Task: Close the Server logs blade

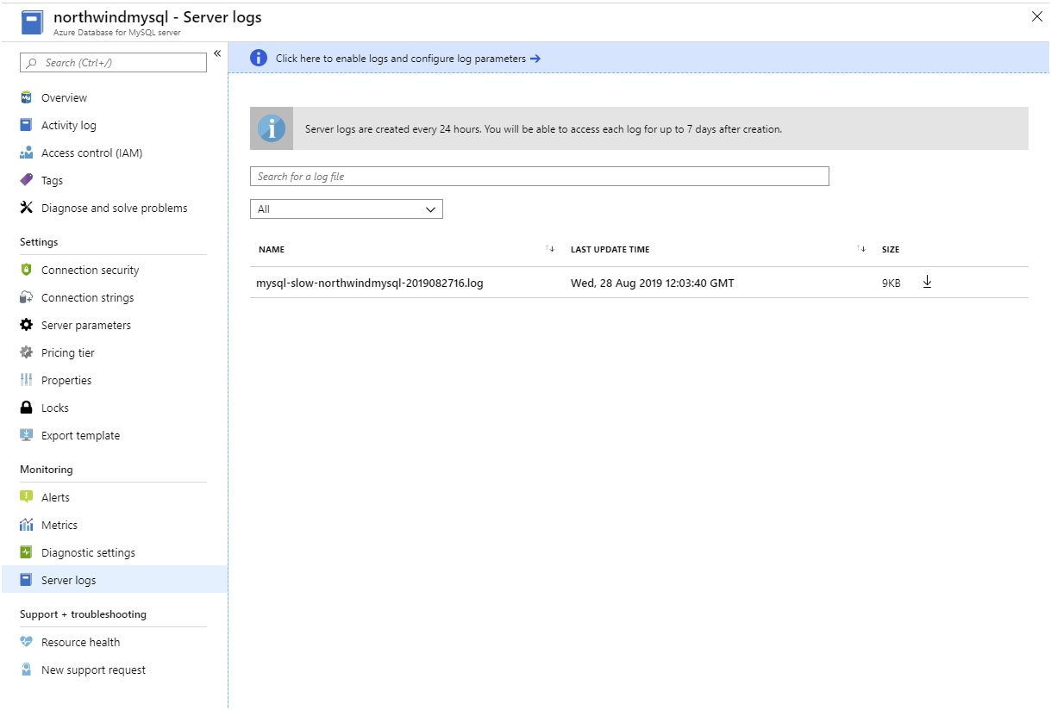Action: click(1037, 16)
